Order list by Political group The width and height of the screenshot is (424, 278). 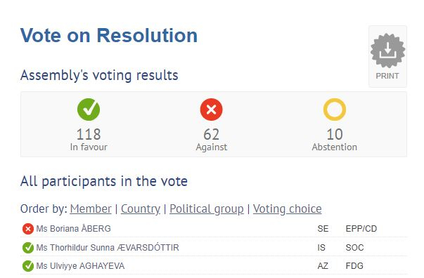pyautogui.click(x=207, y=209)
